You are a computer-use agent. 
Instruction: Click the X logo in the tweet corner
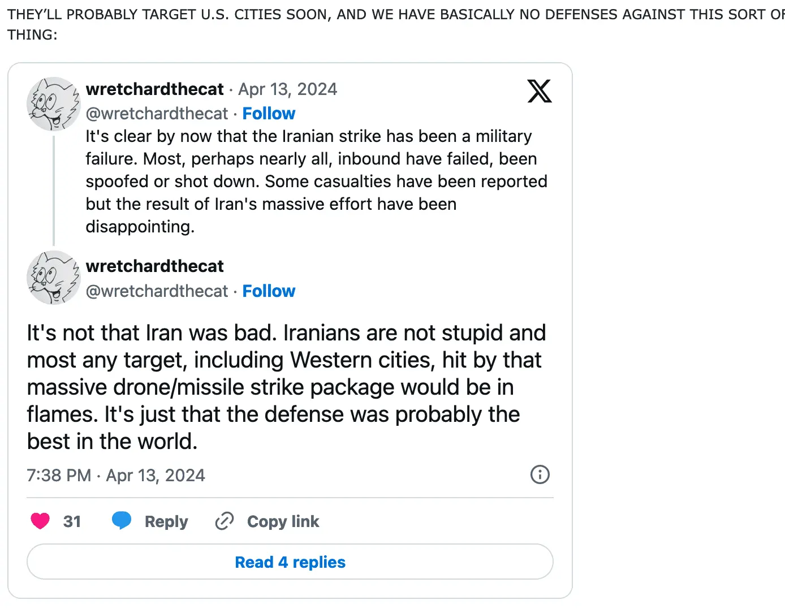click(x=539, y=91)
